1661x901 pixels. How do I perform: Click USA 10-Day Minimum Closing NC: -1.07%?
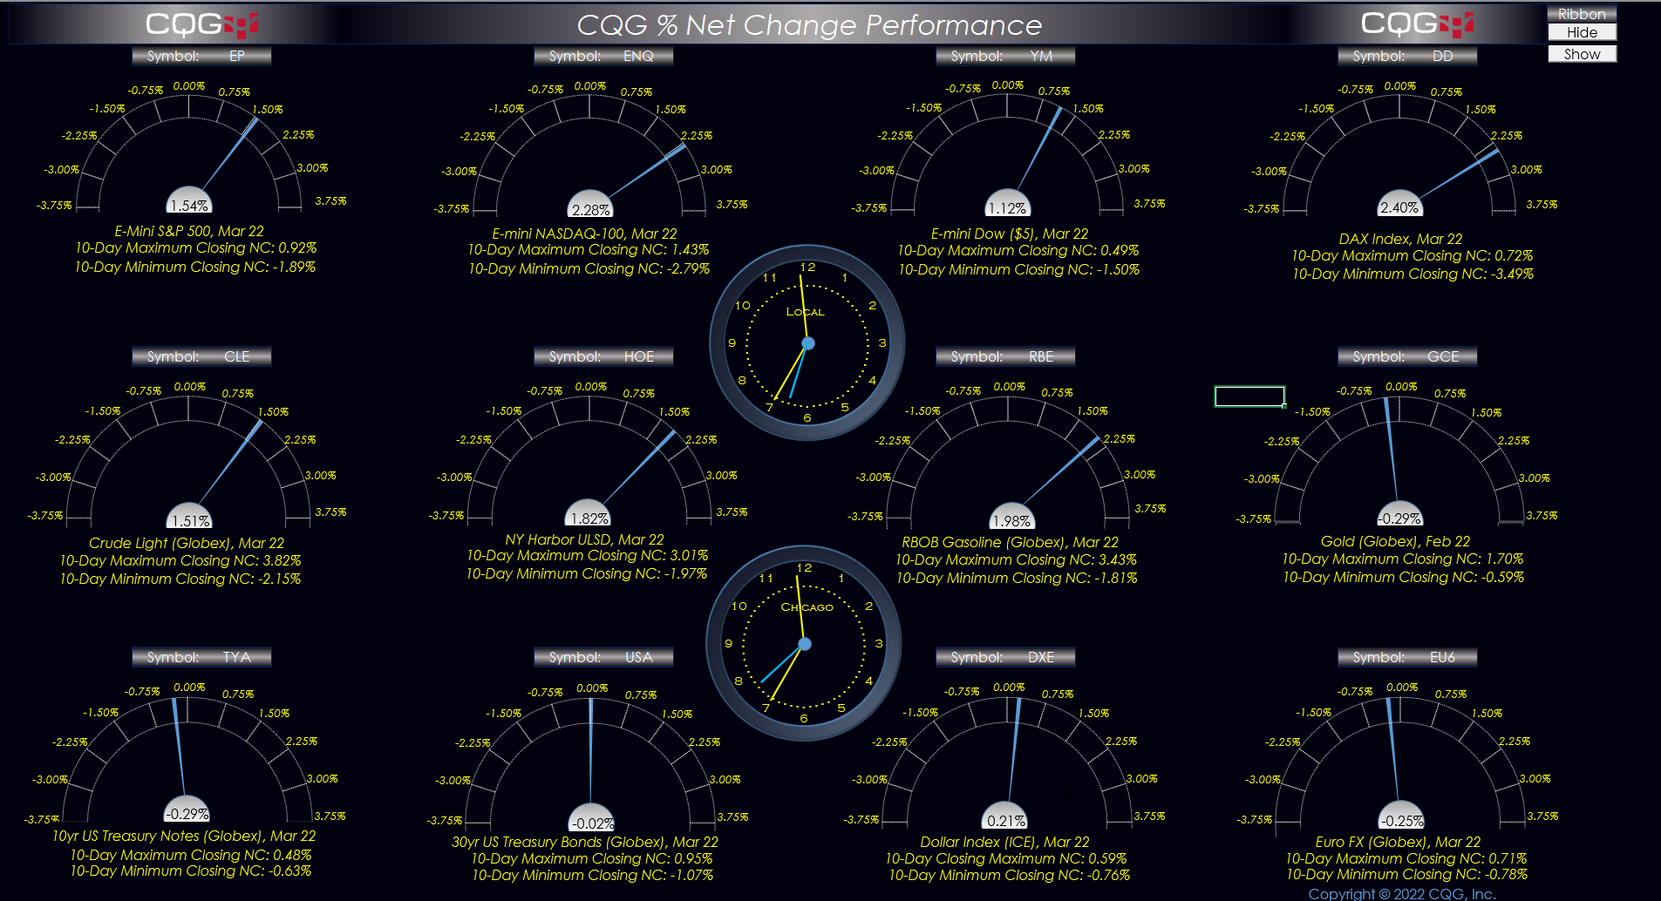(593, 875)
